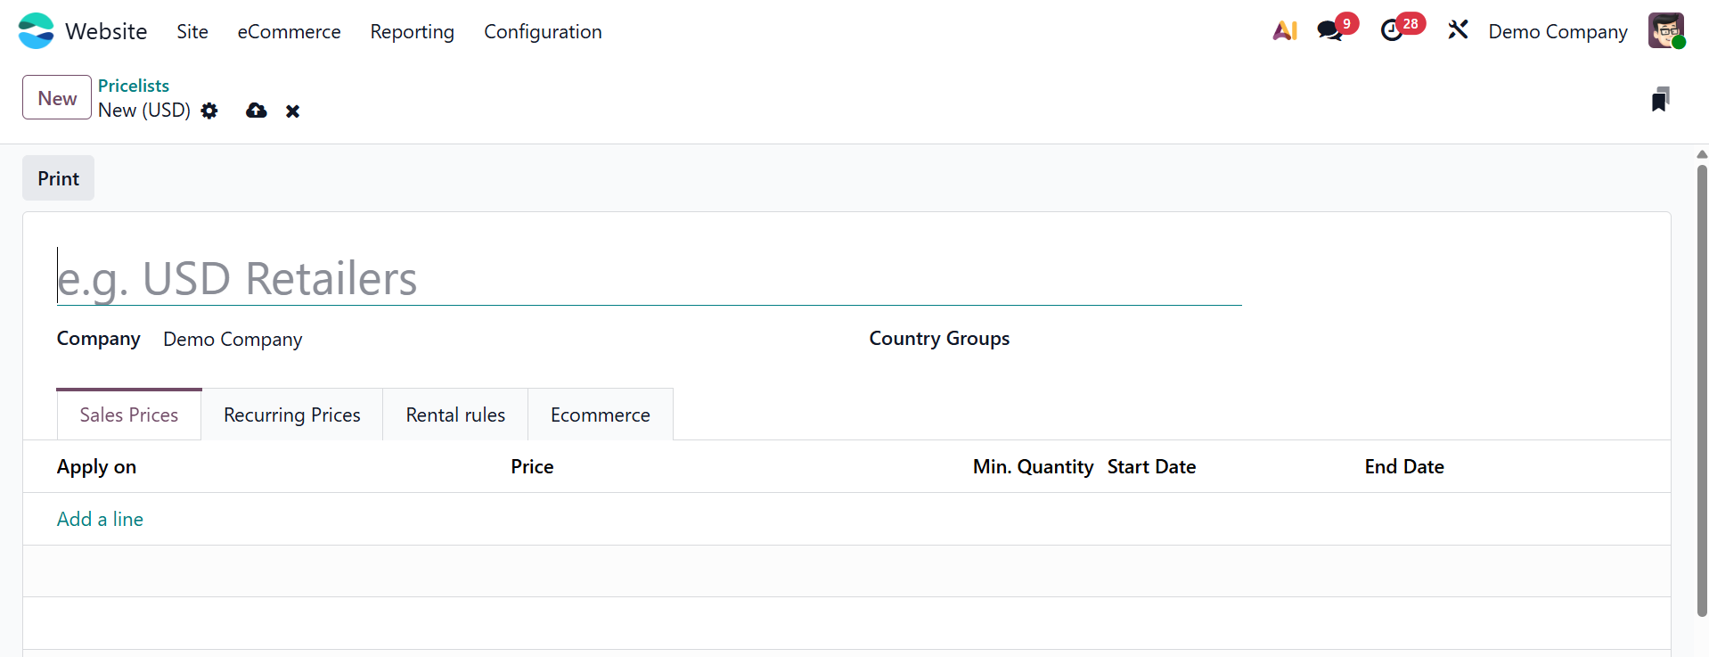Click the Print button
Viewport: 1709px width, 657px height.
click(x=59, y=179)
